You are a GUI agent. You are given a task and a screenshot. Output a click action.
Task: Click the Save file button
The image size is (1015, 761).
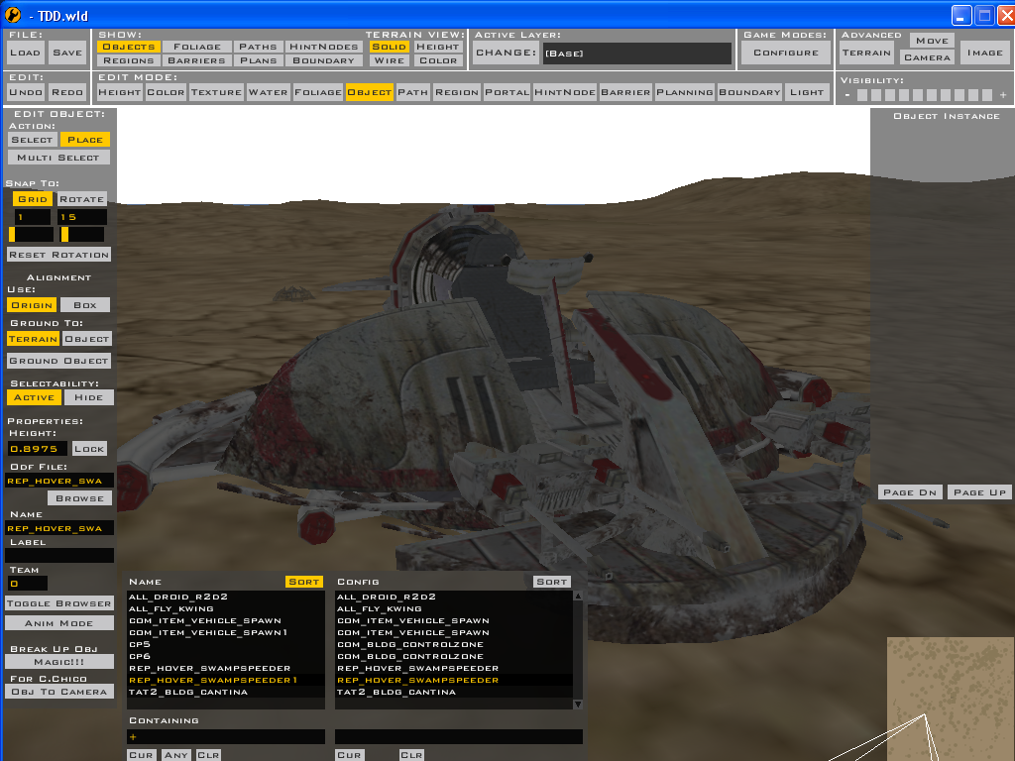click(67, 53)
